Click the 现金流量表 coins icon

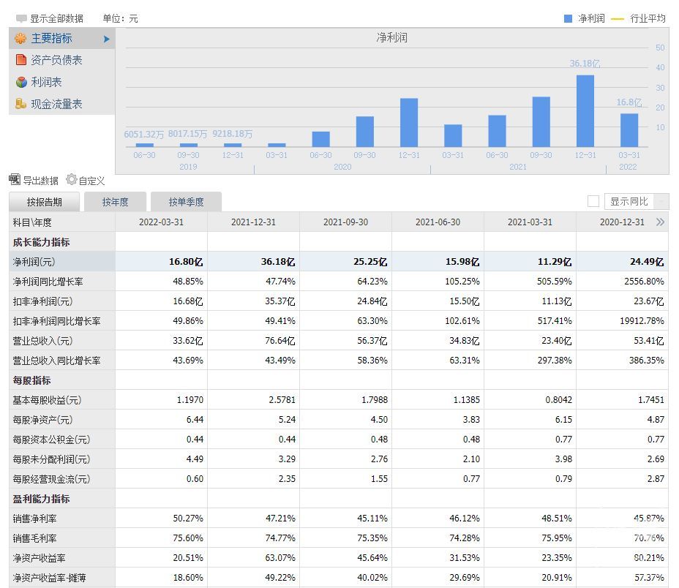20,104
